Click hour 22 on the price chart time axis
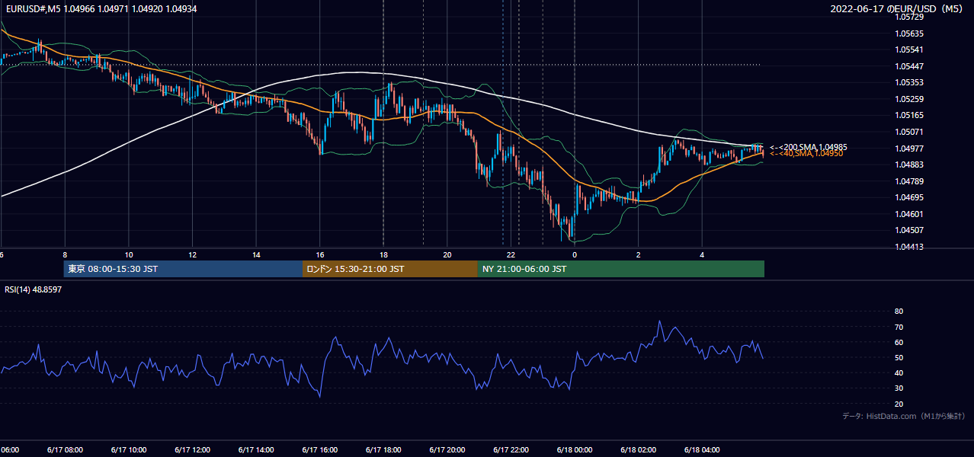Viewport: 974px width, 457px height. pyautogui.click(x=511, y=254)
